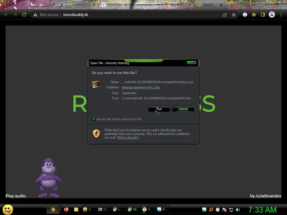This screenshot has width=287, height=215.
Task: Open the file explorer folder taskbar icon
Action: pyautogui.click(x=76, y=209)
